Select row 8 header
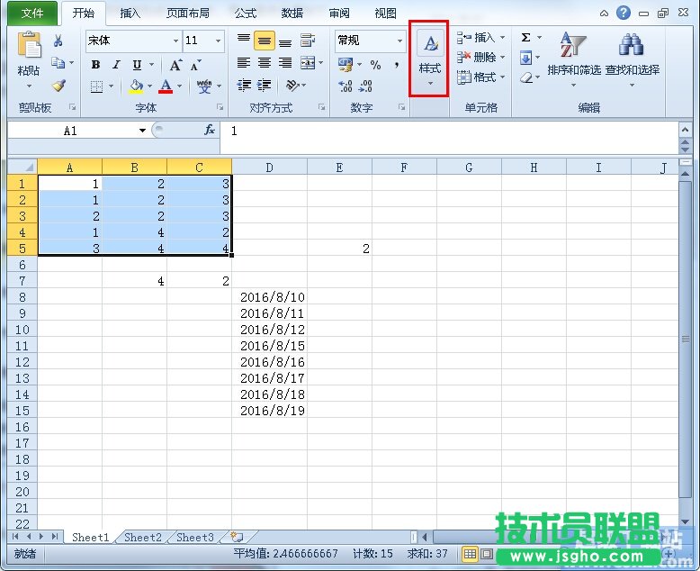700x571 pixels. pyautogui.click(x=22, y=297)
